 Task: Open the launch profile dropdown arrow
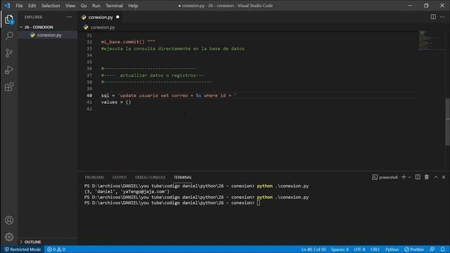[409, 177]
